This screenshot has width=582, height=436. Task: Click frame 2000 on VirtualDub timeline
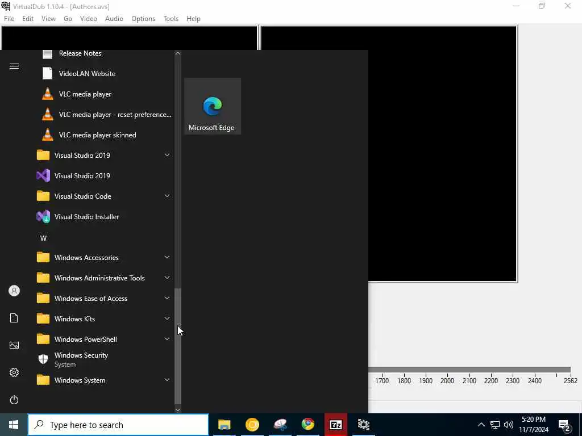click(x=447, y=380)
